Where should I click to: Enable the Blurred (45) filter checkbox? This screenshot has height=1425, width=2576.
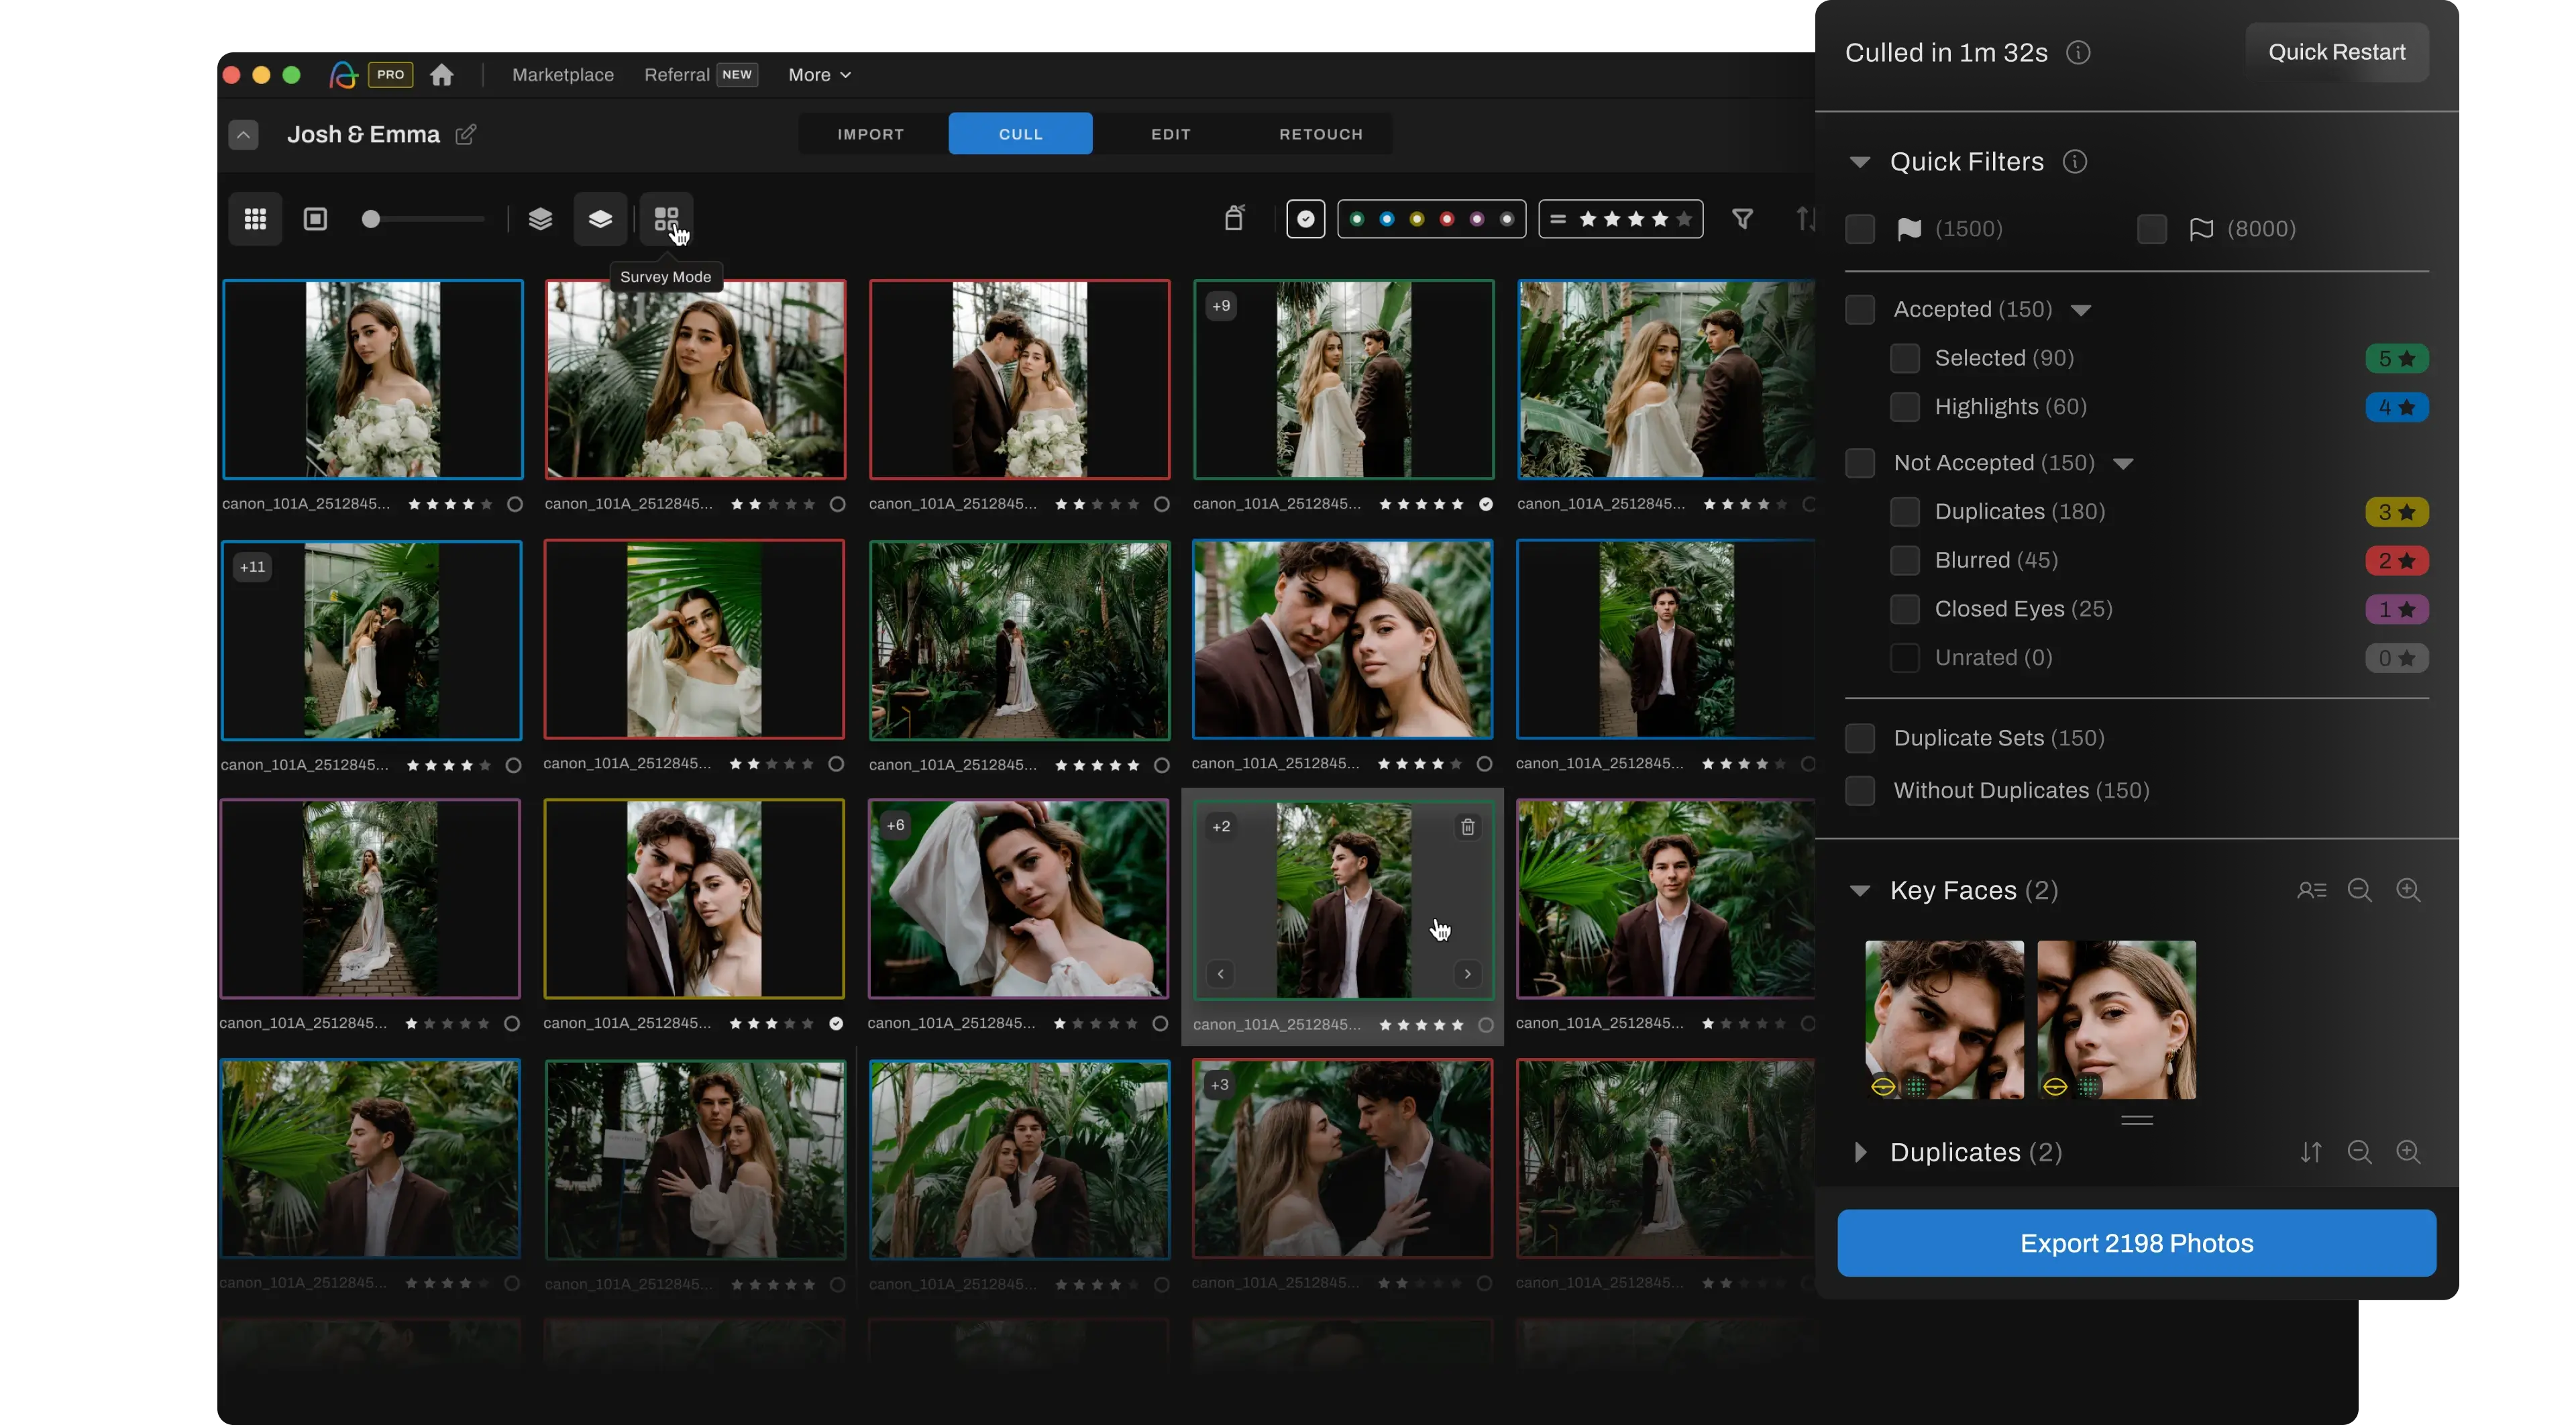click(1905, 560)
